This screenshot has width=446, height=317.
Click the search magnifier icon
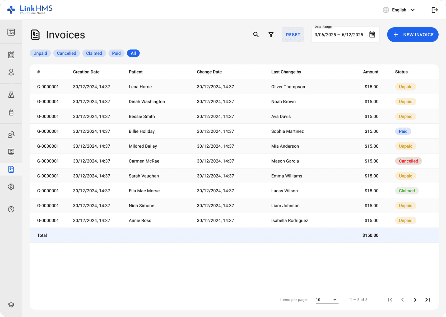tap(256, 35)
